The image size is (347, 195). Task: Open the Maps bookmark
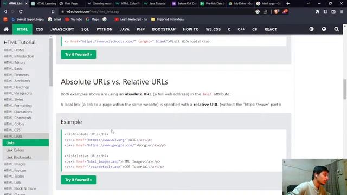(92, 19)
